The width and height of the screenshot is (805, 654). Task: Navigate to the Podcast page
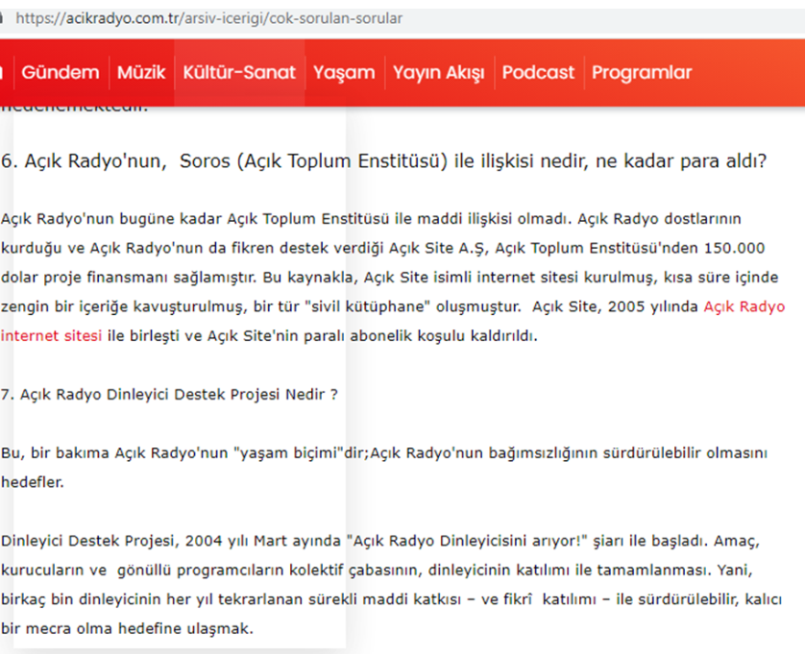tap(538, 72)
